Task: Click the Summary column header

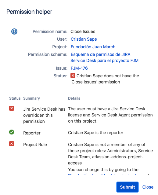Action: coord(31,98)
